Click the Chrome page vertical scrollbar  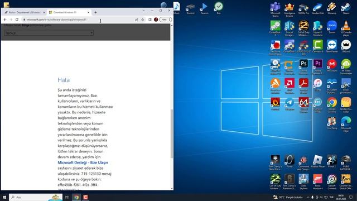[172, 133]
